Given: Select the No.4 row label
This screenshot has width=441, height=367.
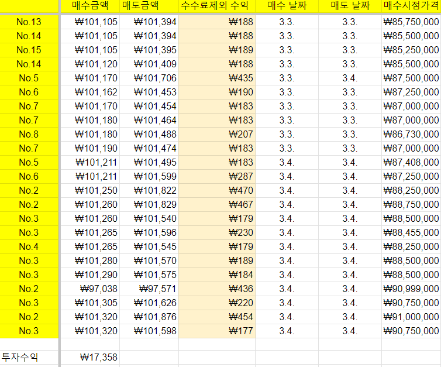Looking at the screenshot, I should 29,246.
